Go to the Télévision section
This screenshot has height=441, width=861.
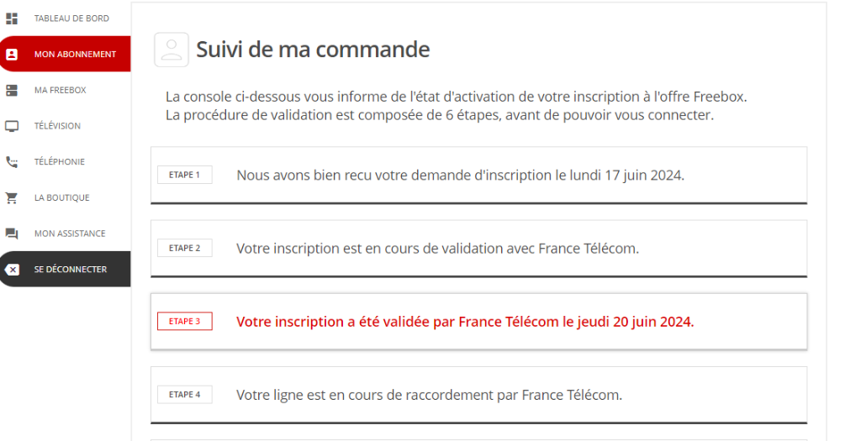57,126
